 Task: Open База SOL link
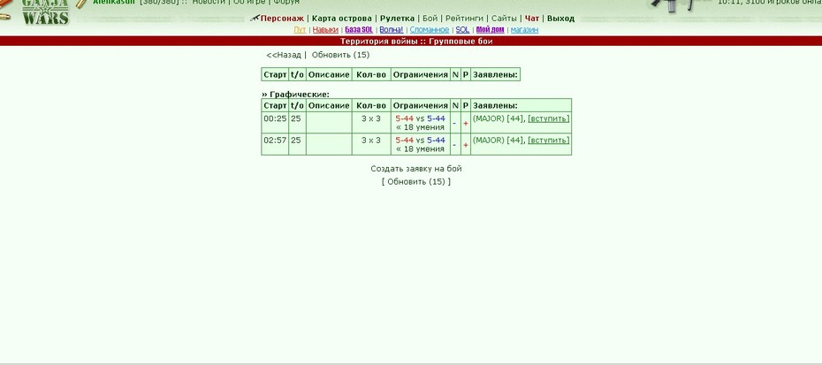tap(359, 30)
